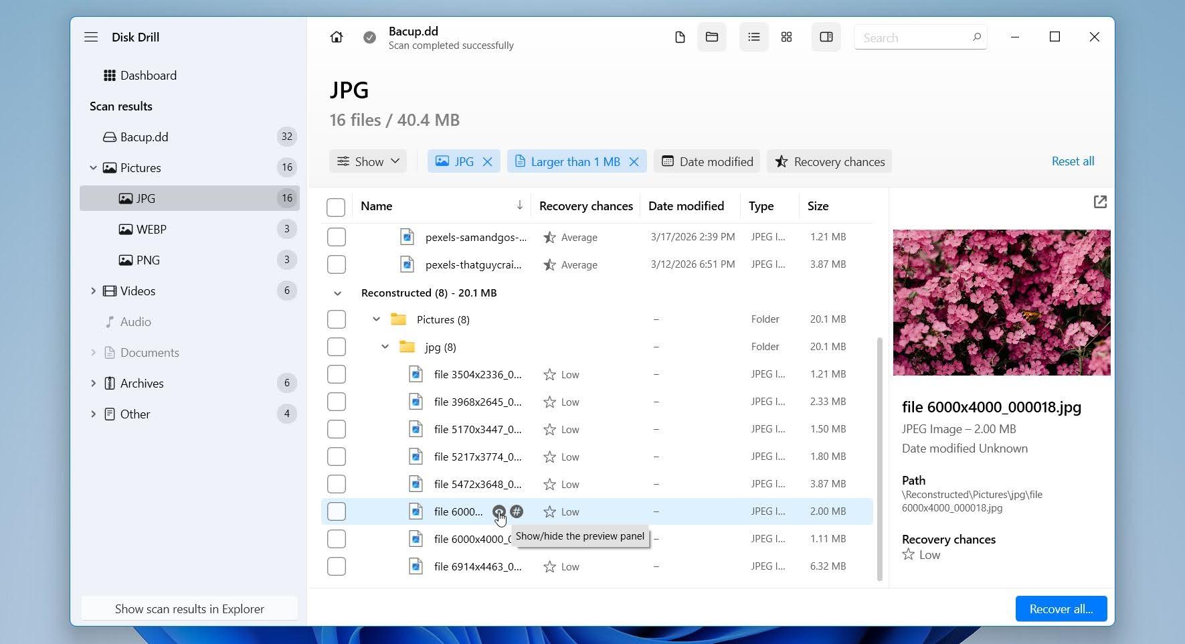Check the pexels-thatguycrai file checkbox
This screenshot has width=1185, height=644.
337,264
